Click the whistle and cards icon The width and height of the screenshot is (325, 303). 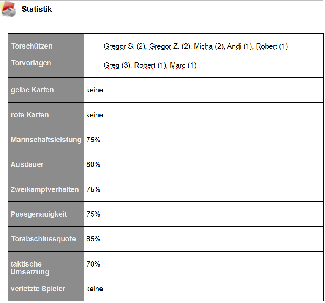coord(8,9)
